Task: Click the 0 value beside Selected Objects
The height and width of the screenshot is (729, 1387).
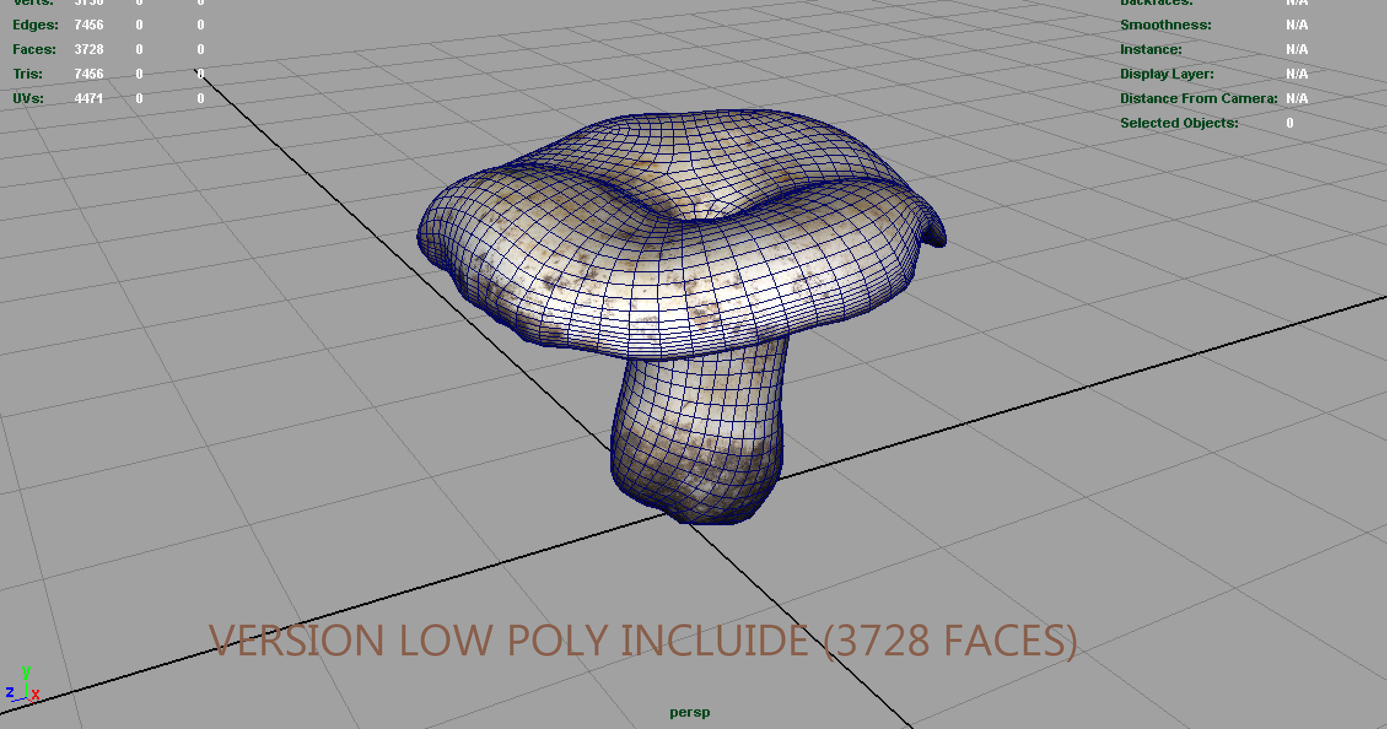Action: click(1290, 123)
